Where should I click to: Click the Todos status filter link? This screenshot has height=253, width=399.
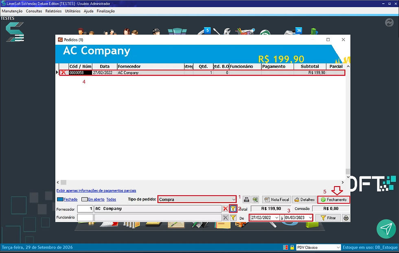coord(111,199)
